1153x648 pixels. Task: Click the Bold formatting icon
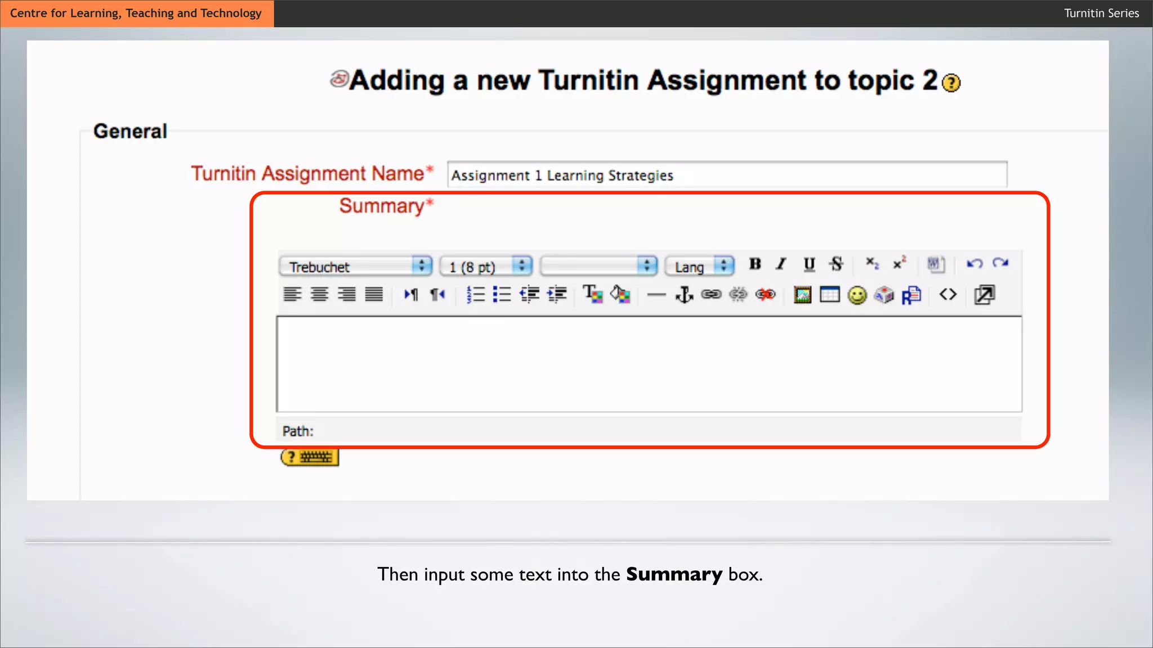(x=755, y=264)
